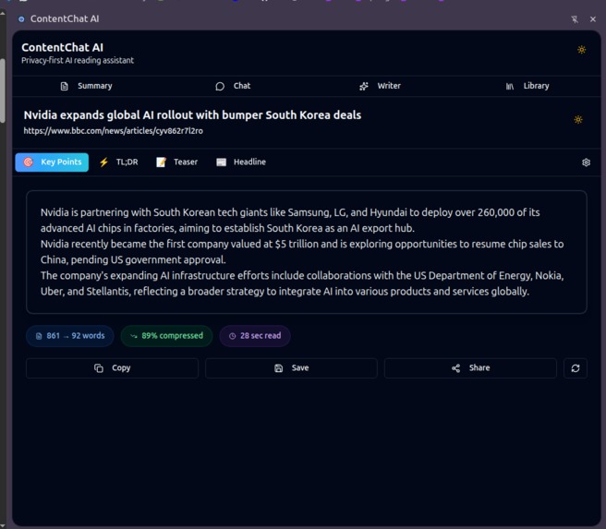This screenshot has height=529, width=606.
Task: Switch to the Chat tab
Action: [233, 86]
